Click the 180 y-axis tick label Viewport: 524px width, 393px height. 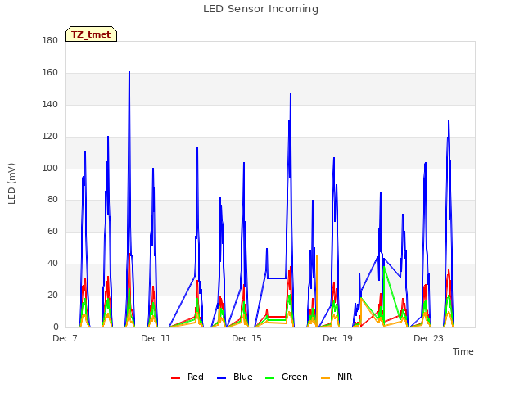pyautogui.click(x=50, y=40)
